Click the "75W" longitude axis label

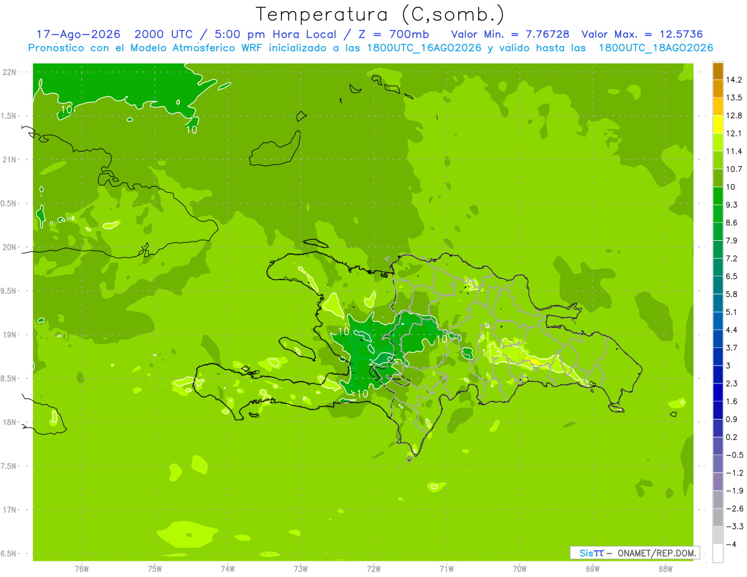pos(155,569)
